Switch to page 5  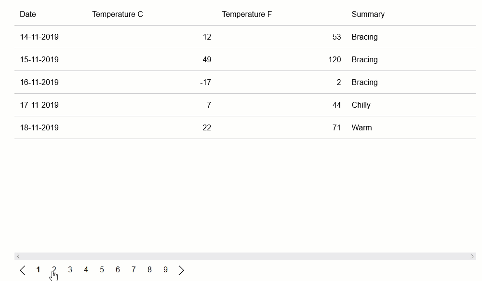tap(102, 270)
